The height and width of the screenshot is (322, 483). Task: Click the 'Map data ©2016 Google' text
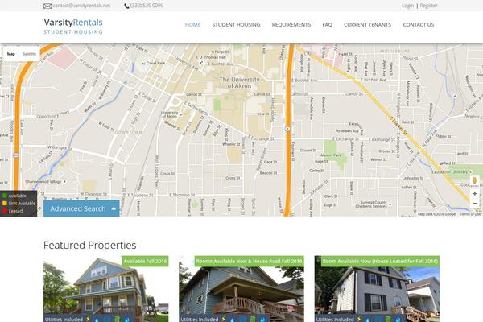[437, 214]
